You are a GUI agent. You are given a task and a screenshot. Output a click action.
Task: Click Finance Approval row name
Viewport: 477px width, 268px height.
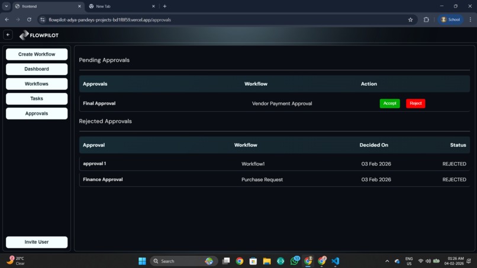pyautogui.click(x=103, y=179)
